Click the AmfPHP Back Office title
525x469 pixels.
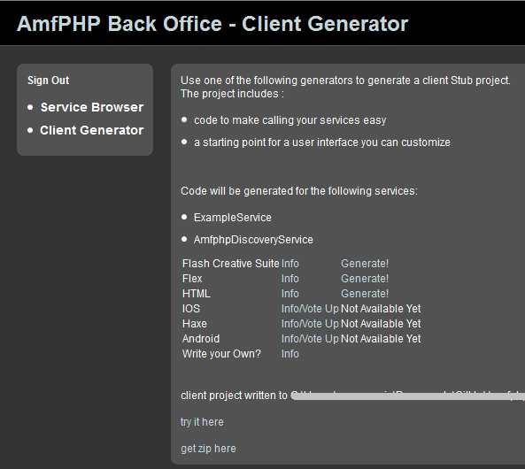[x=212, y=24]
